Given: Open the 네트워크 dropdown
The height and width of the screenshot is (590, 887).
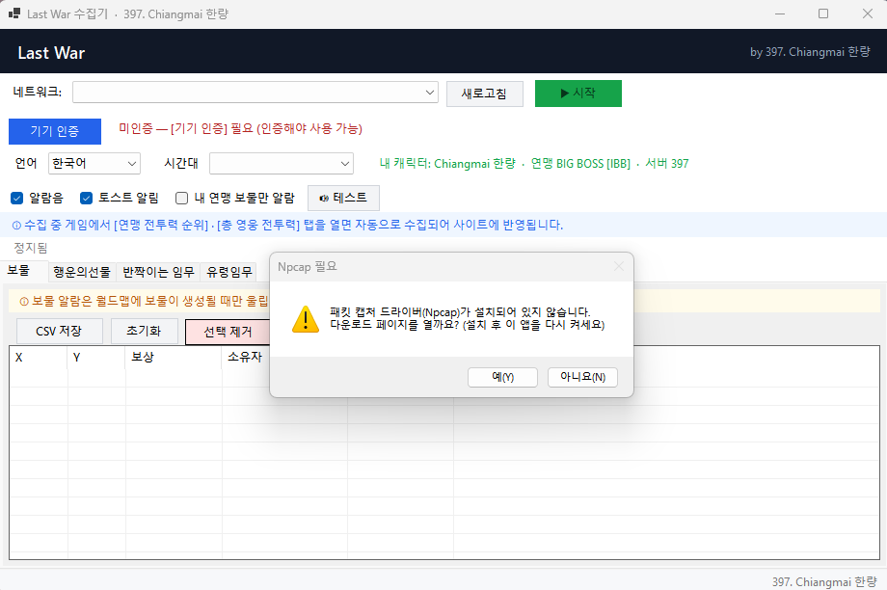Looking at the screenshot, I should (255, 93).
